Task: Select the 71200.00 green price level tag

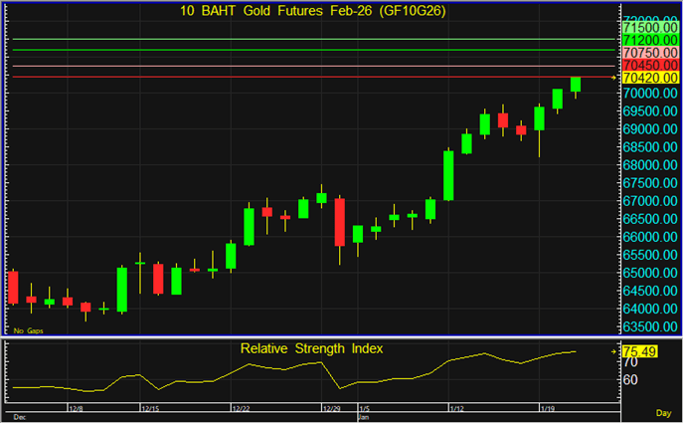Action: point(650,39)
